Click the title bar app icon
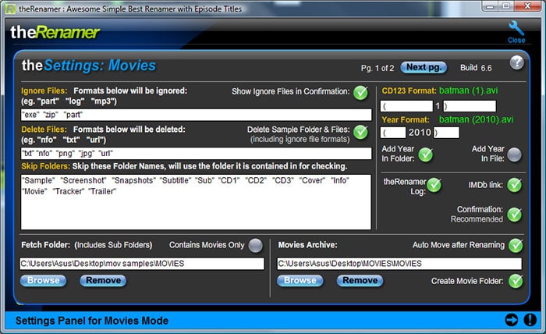 coord(10,9)
